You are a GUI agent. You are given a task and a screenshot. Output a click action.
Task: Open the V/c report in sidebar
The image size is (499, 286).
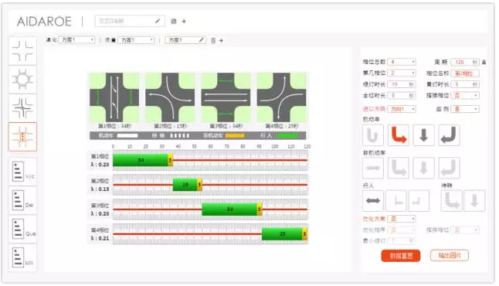pos(22,172)
